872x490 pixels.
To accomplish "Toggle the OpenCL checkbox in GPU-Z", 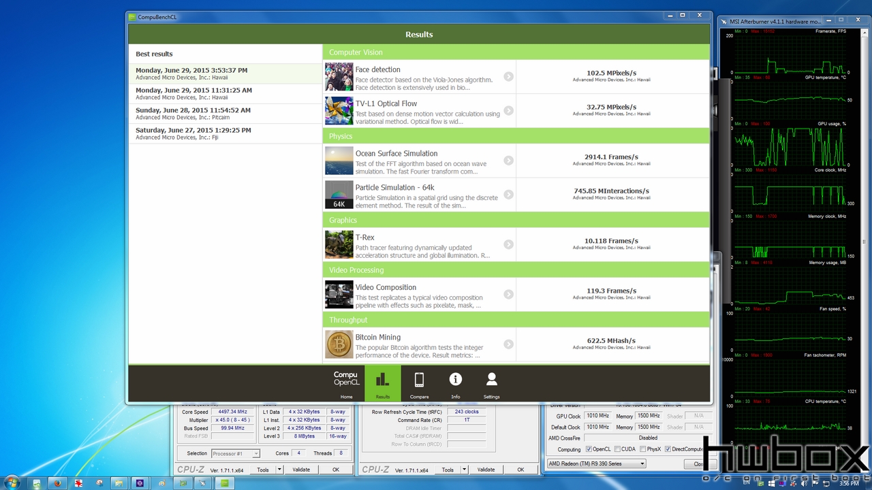I will tap(589, 449).
